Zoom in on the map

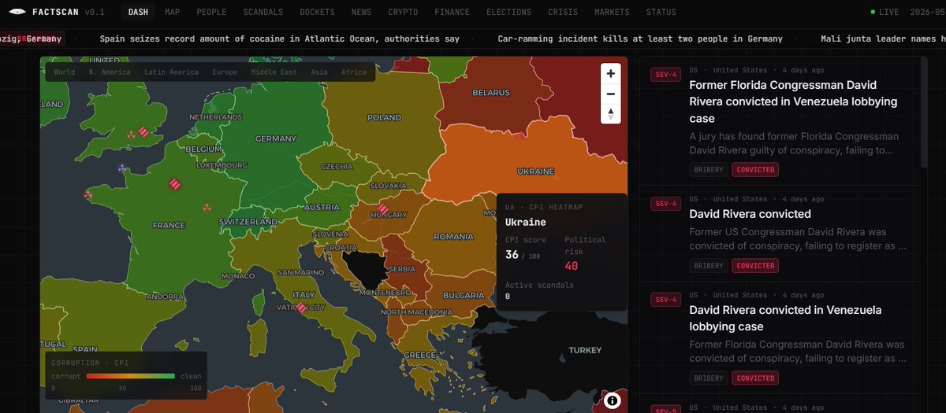coord(610,72)
